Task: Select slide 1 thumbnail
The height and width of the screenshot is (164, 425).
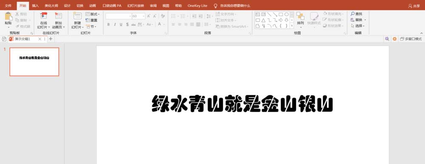Action: [x=34, y=62]
